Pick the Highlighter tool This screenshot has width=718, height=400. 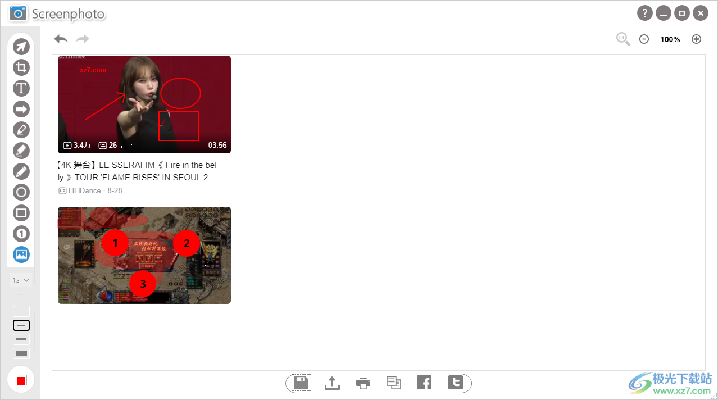coord(21,151)
